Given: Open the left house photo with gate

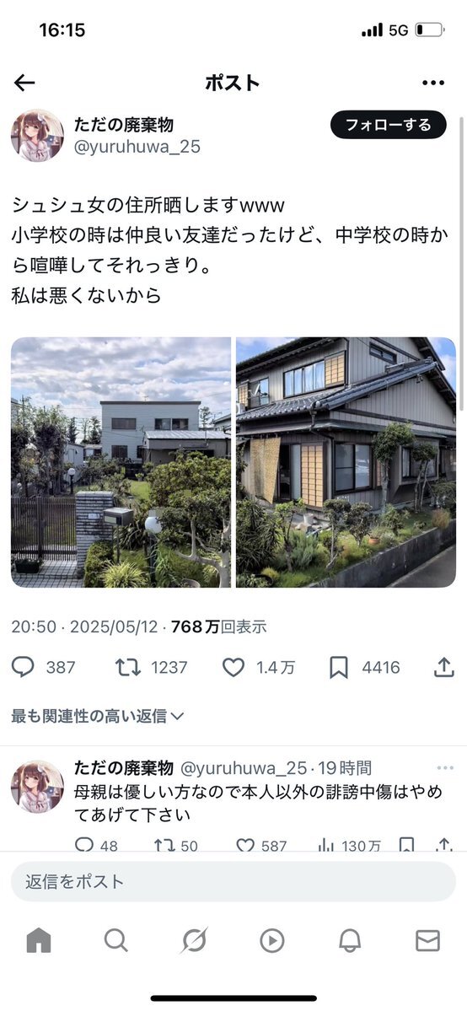Looking at the screenshot, I should pos(121,462).
